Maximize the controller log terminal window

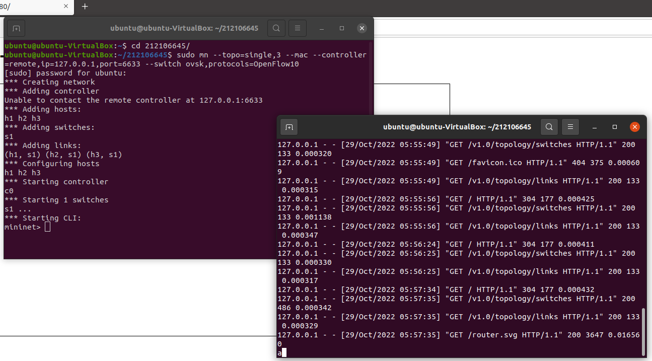coord(615,127)
